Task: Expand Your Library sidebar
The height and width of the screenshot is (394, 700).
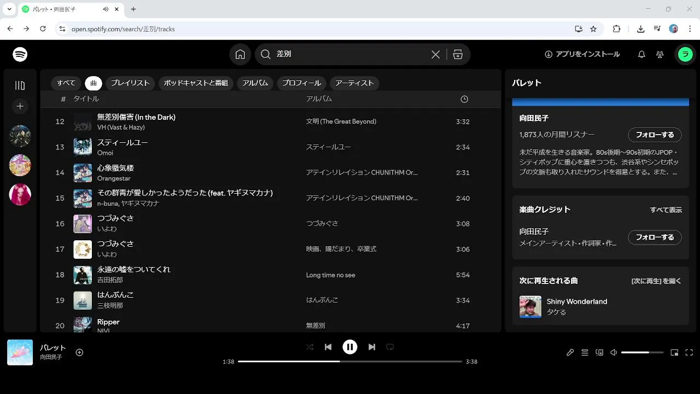Action: click(20, 85)
